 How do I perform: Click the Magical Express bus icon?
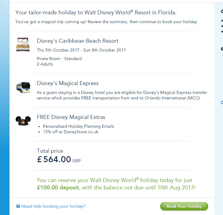(23, 86)
